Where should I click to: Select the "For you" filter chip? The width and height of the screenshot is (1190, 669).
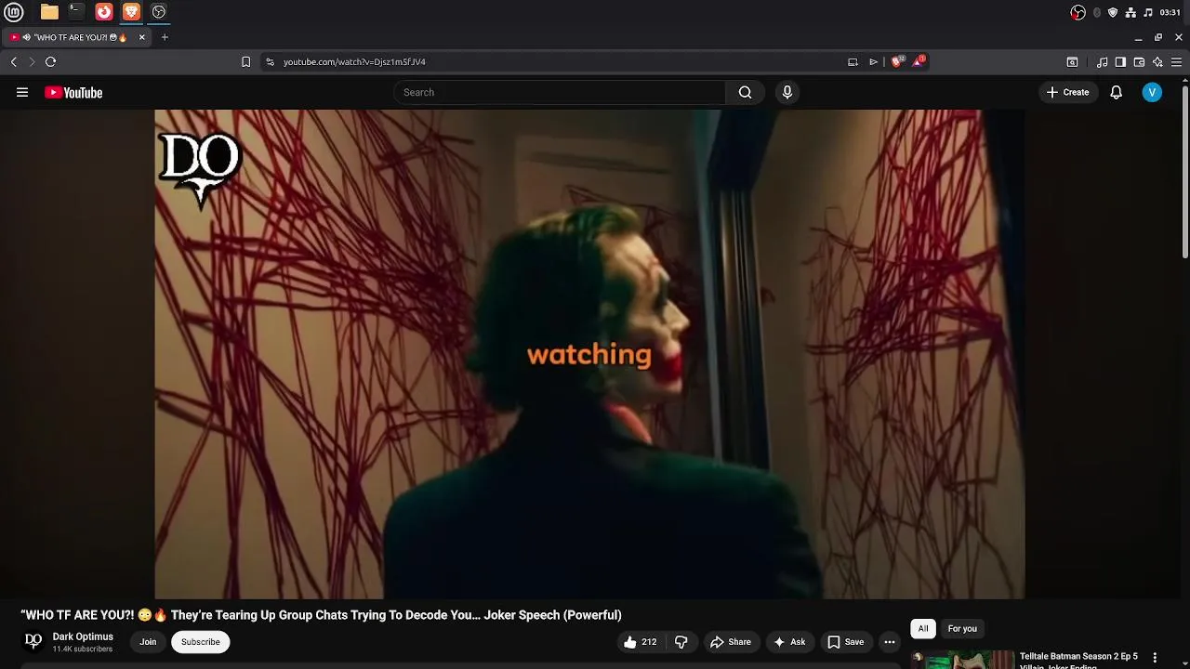point(962,629)
